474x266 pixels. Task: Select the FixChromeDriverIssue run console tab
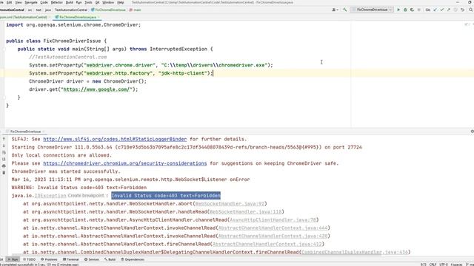(25, 132)
